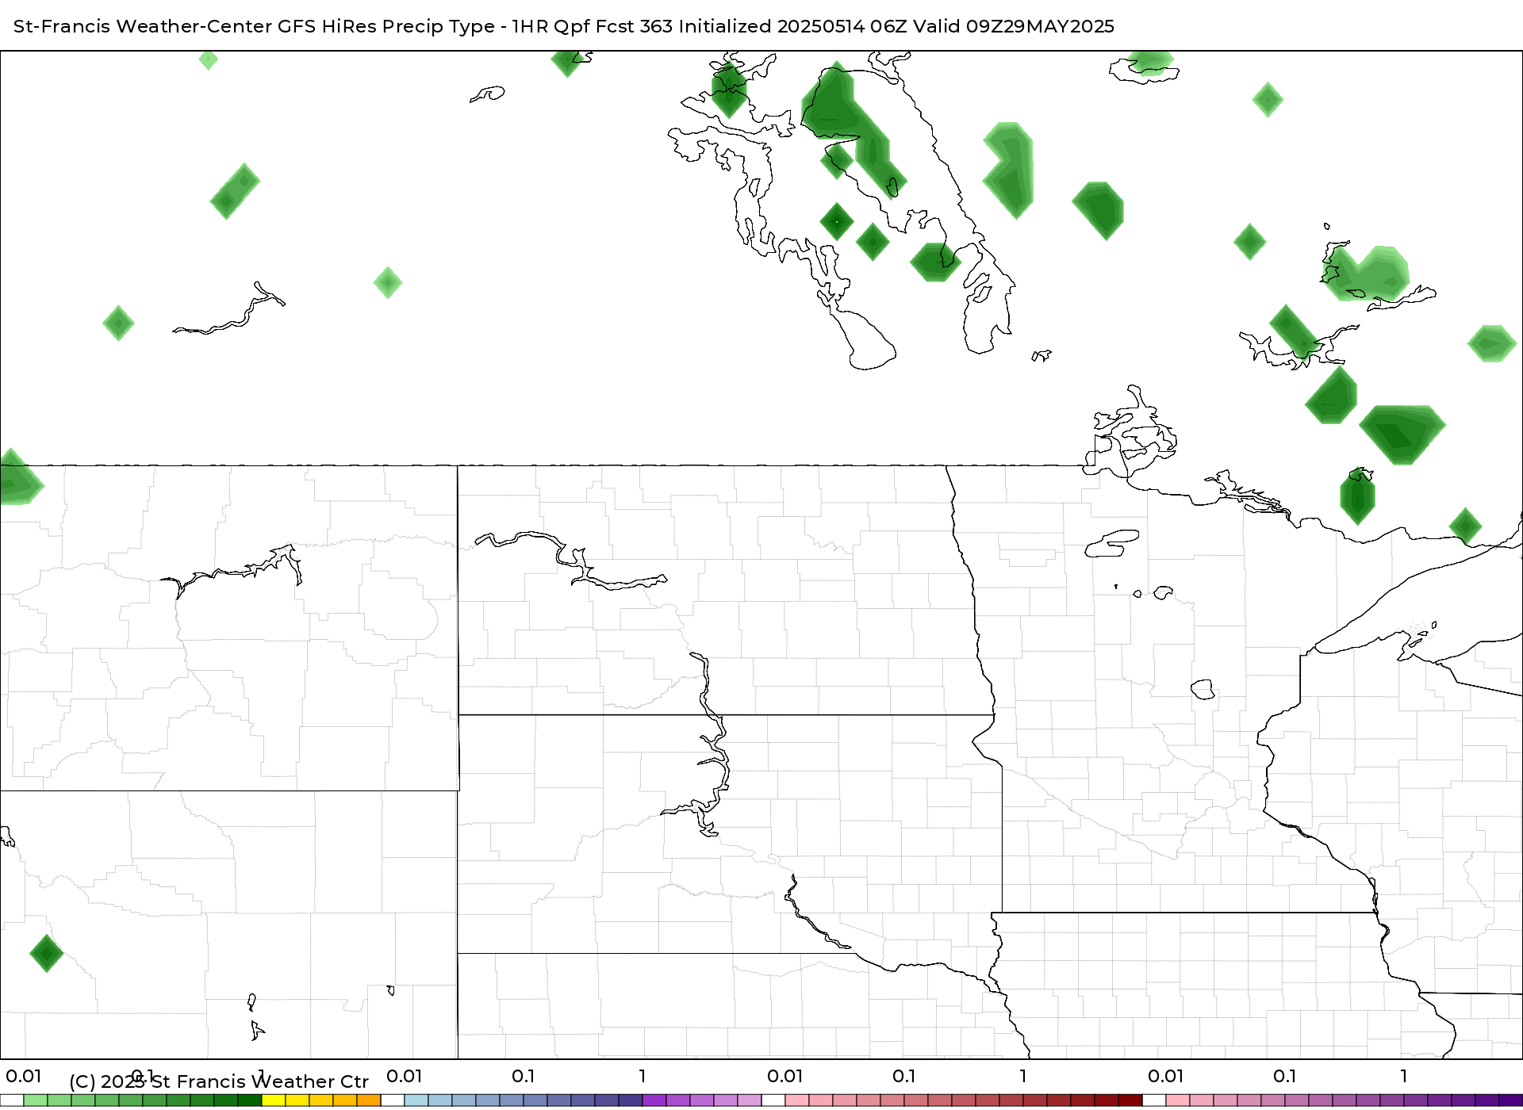Select the darkest indigo-blue legend swatch
This screenshot has width=1523, height=1110.
631,1100
